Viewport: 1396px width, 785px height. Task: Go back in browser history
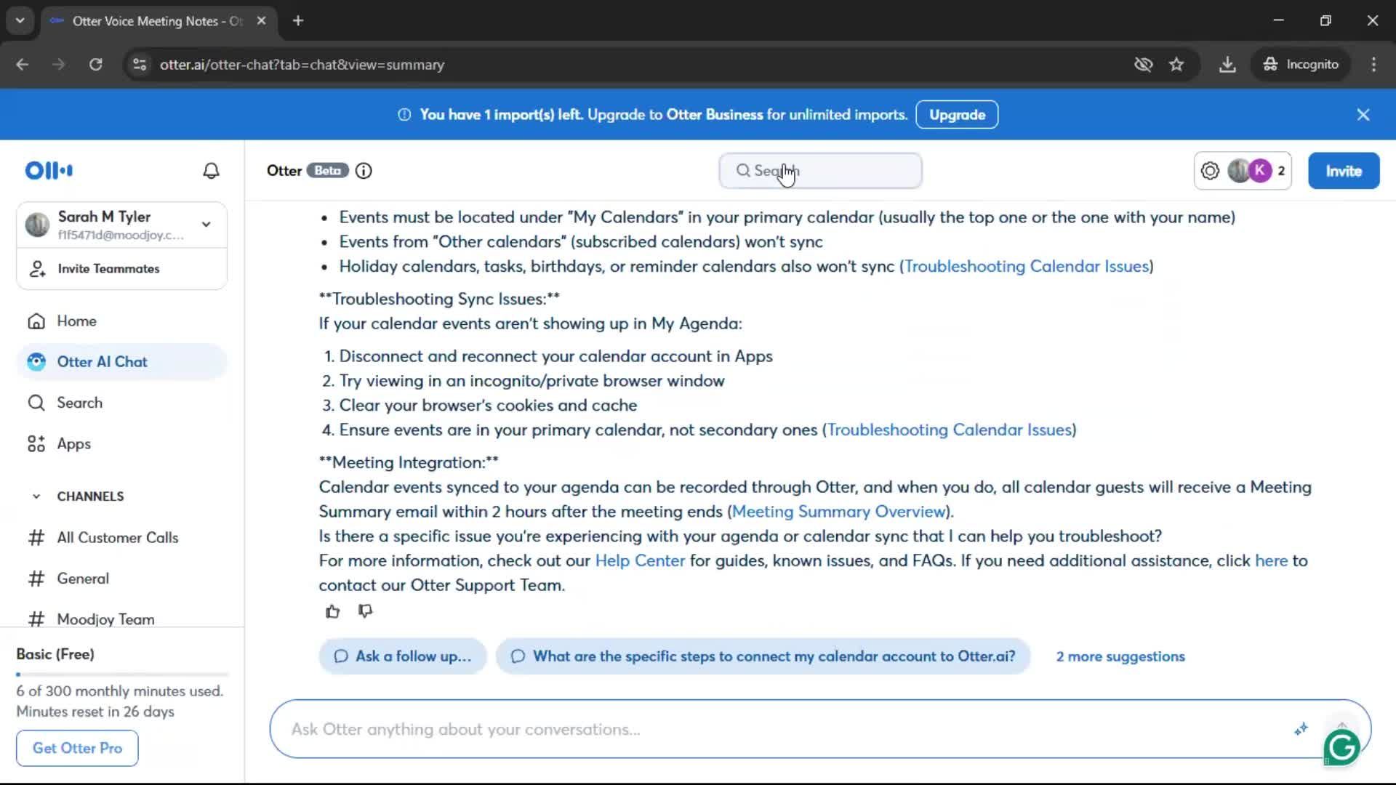[x=23, y=65]
